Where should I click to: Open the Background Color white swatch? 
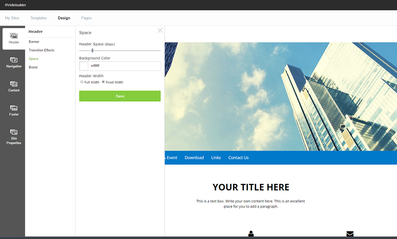coord(84,66)
